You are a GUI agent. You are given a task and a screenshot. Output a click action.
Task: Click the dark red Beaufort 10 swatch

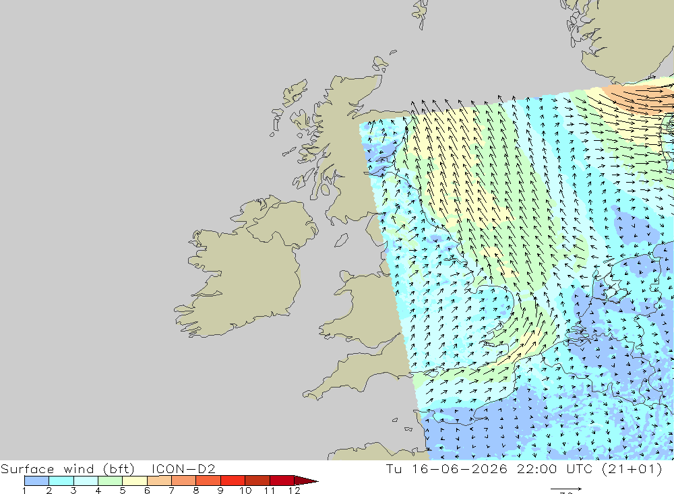[x=257, y=481]
